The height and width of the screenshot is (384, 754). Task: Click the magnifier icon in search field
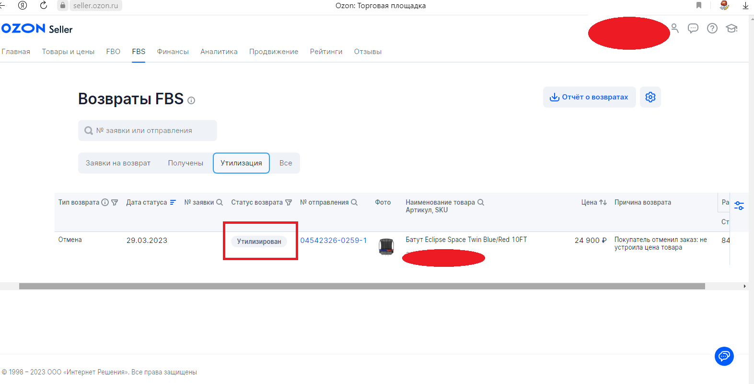(89, 131)
